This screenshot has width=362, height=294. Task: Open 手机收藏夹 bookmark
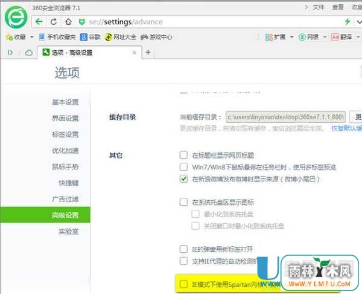(x=57, y=37)
